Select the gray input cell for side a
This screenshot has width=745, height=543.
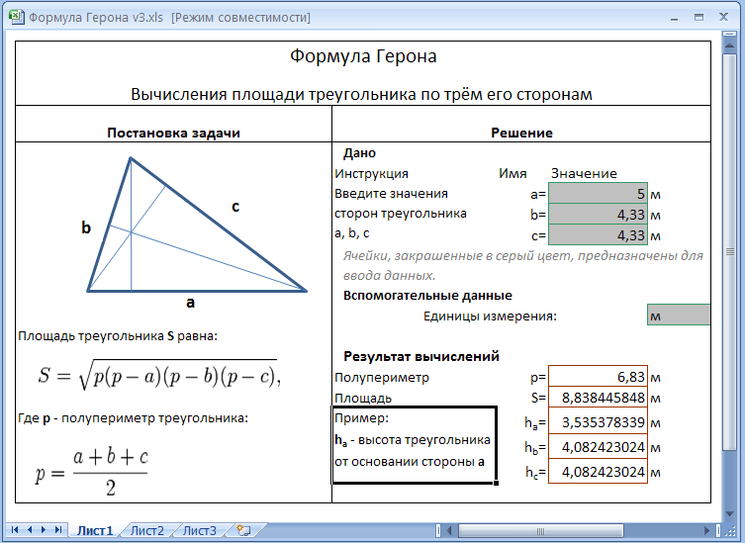tap(598, 194)
